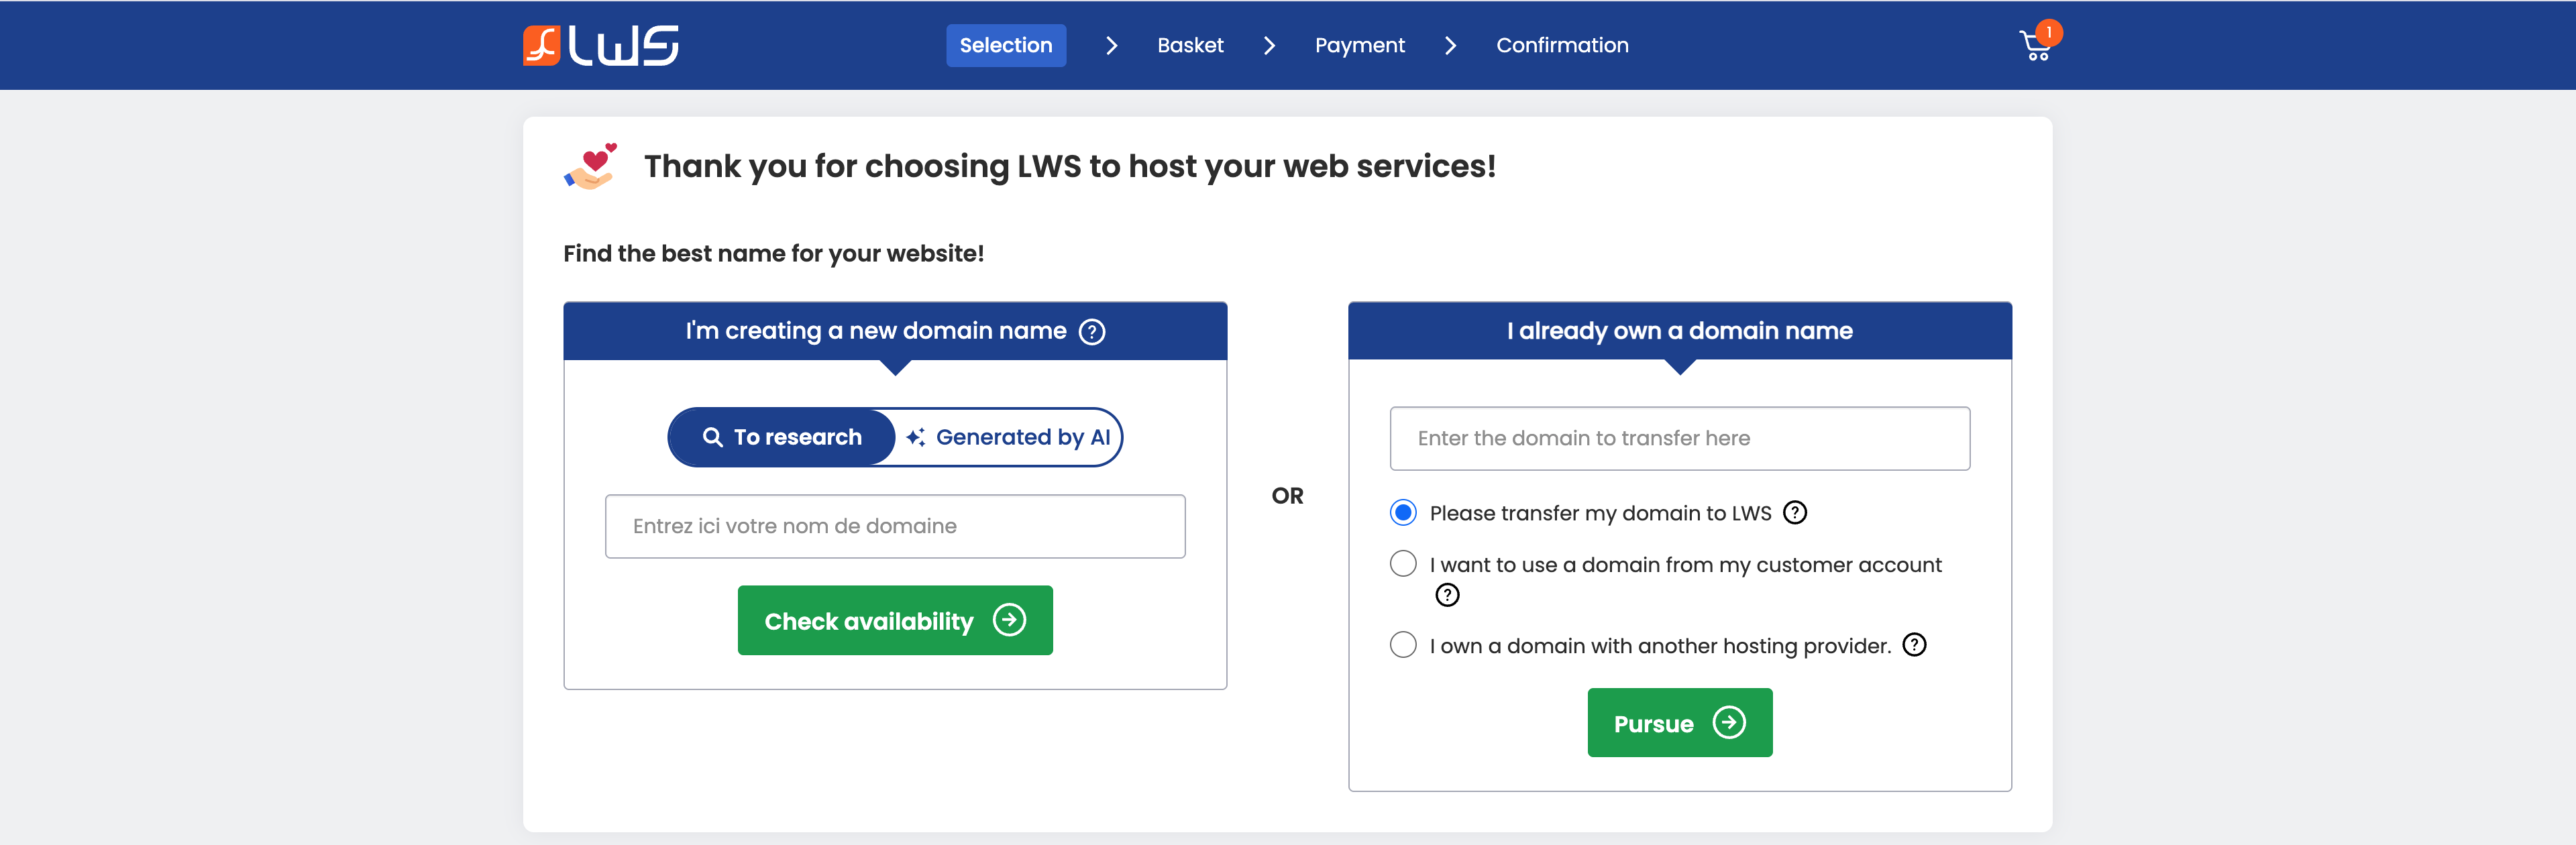
Task: Click help icon beside another hosting provider option
Action: 1914,645
